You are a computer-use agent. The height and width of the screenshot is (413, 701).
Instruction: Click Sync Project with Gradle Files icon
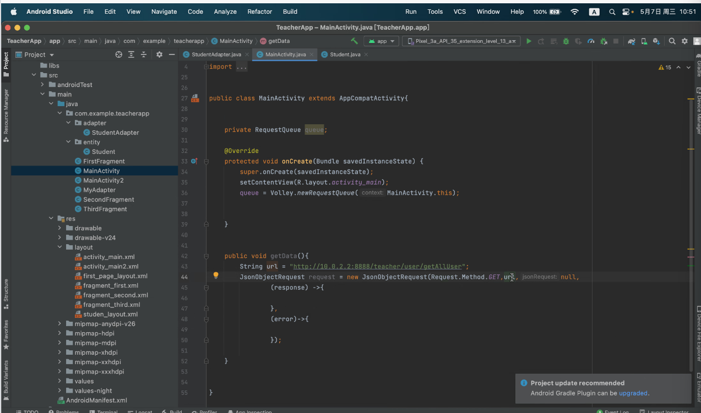click(631, 41)
